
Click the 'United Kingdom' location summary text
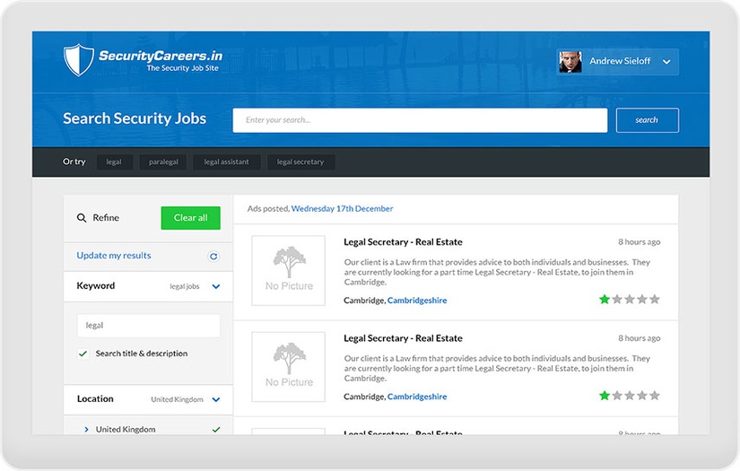tap(177, 400)
